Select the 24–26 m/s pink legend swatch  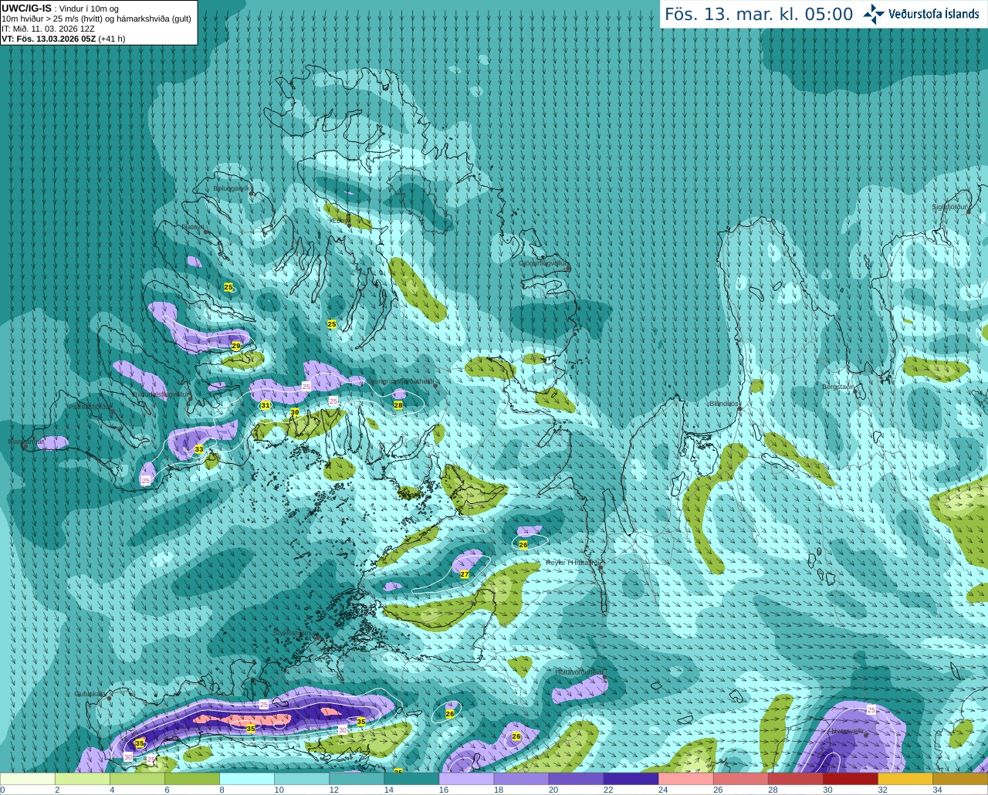pos(685,779)
